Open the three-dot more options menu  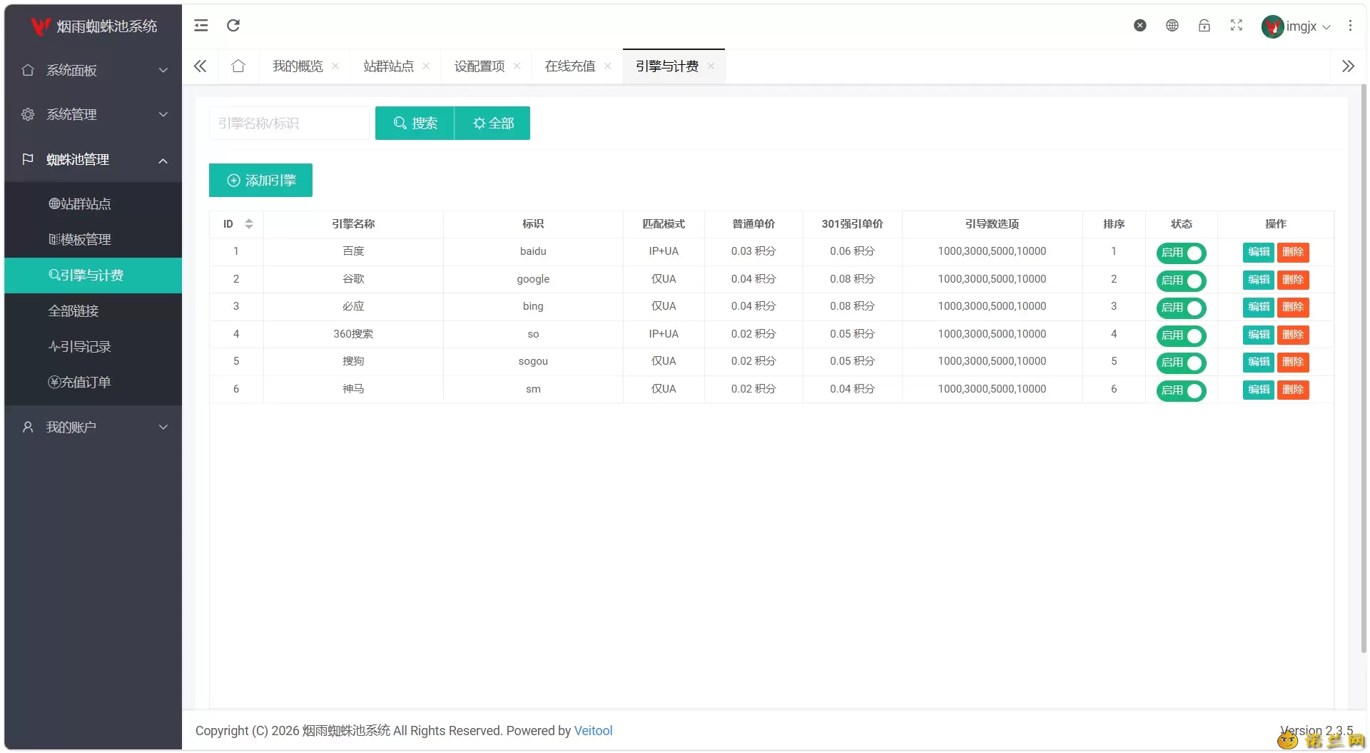point(1350,26)
